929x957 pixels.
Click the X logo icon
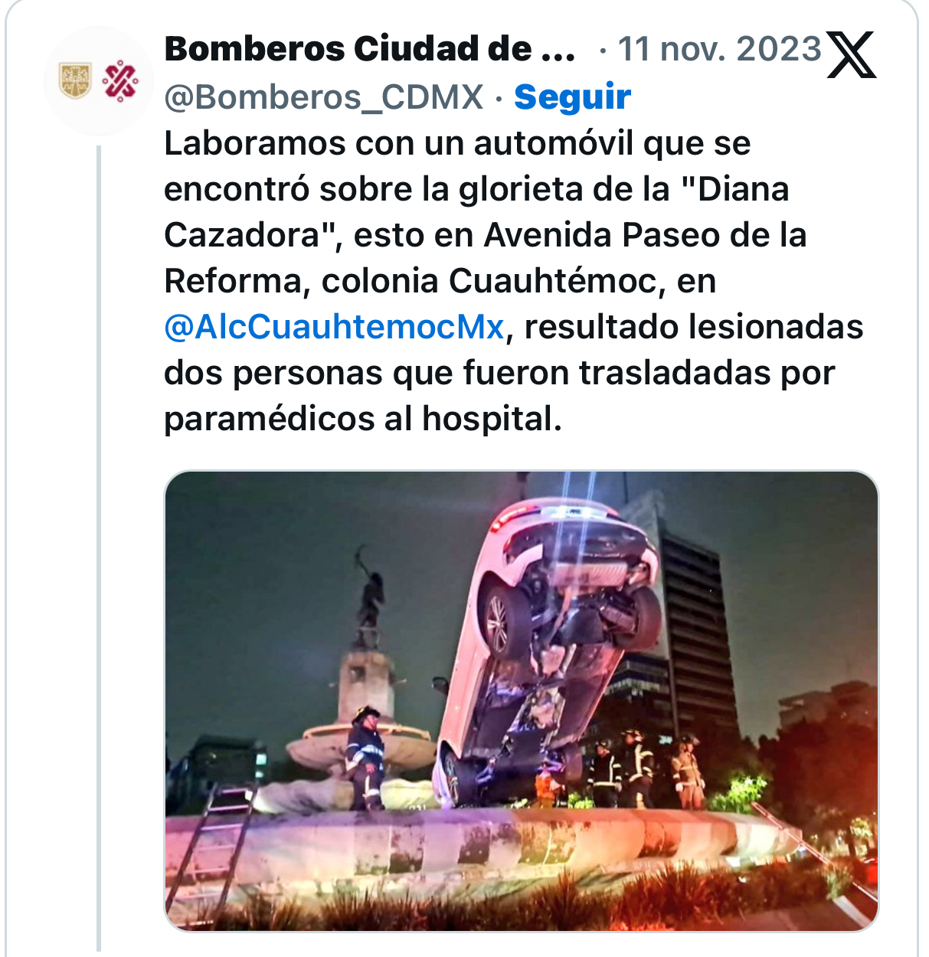(852, 54)
